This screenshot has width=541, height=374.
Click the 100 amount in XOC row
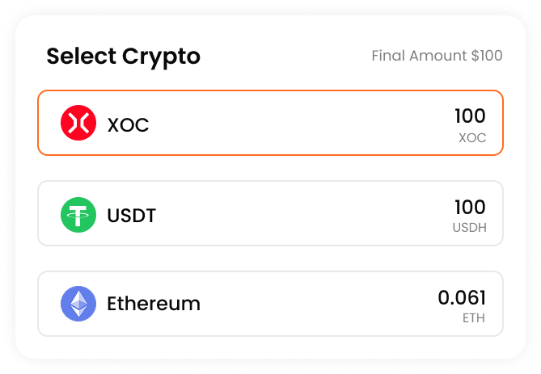coord(470,116)
